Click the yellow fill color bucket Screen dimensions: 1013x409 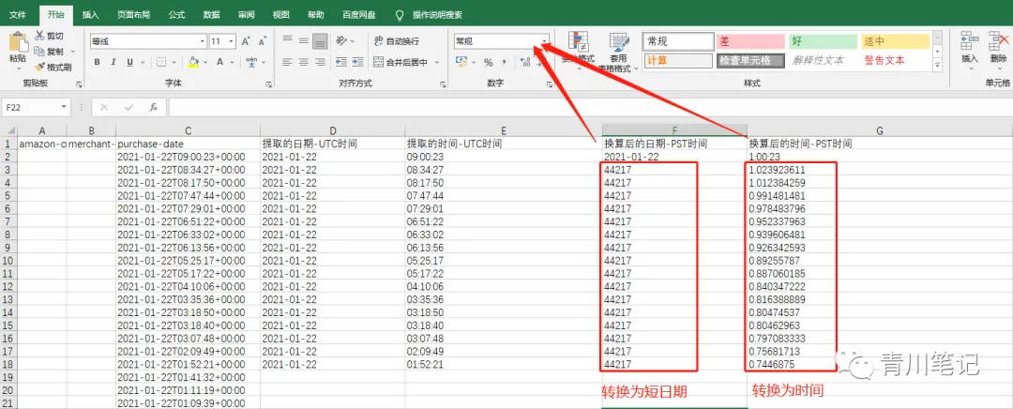point(192,63)
